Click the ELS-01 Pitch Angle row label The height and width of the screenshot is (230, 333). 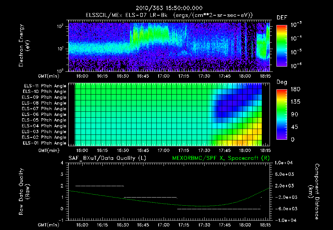tap(45, 143)
